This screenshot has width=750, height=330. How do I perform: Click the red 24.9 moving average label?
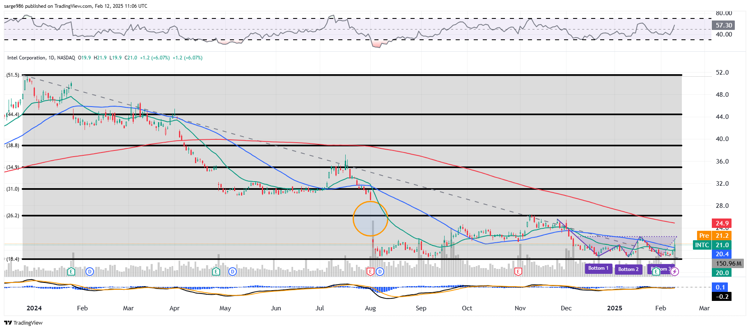point(722,223)
